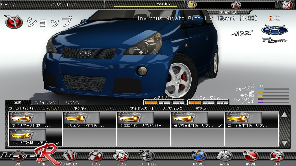Click the premium points P icon
296x166 pixels.
236,5
